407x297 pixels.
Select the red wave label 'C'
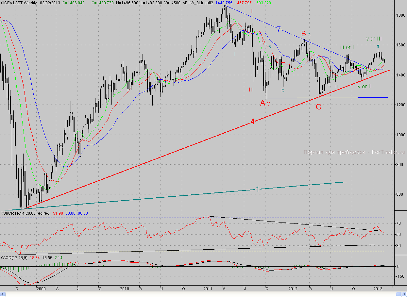click(318, 107)
